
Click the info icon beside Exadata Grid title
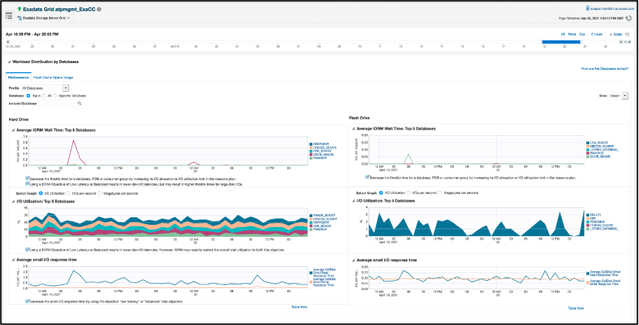point(99,9)
